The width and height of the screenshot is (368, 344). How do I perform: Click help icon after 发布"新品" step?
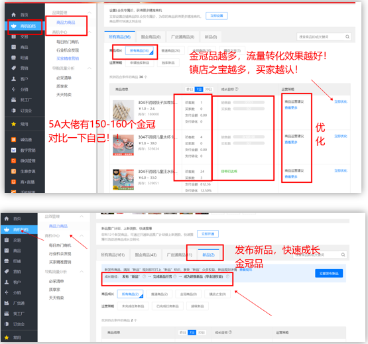[x=144, y=276]
